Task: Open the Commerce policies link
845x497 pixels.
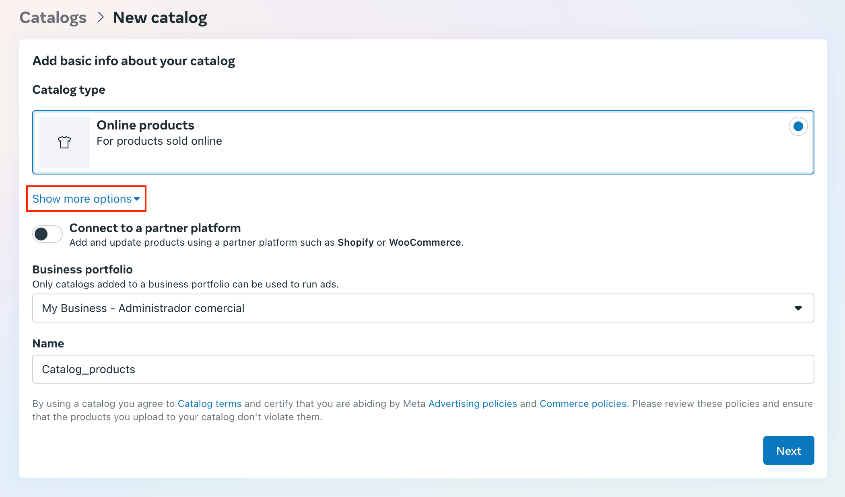Action: (x=583, y=404)
